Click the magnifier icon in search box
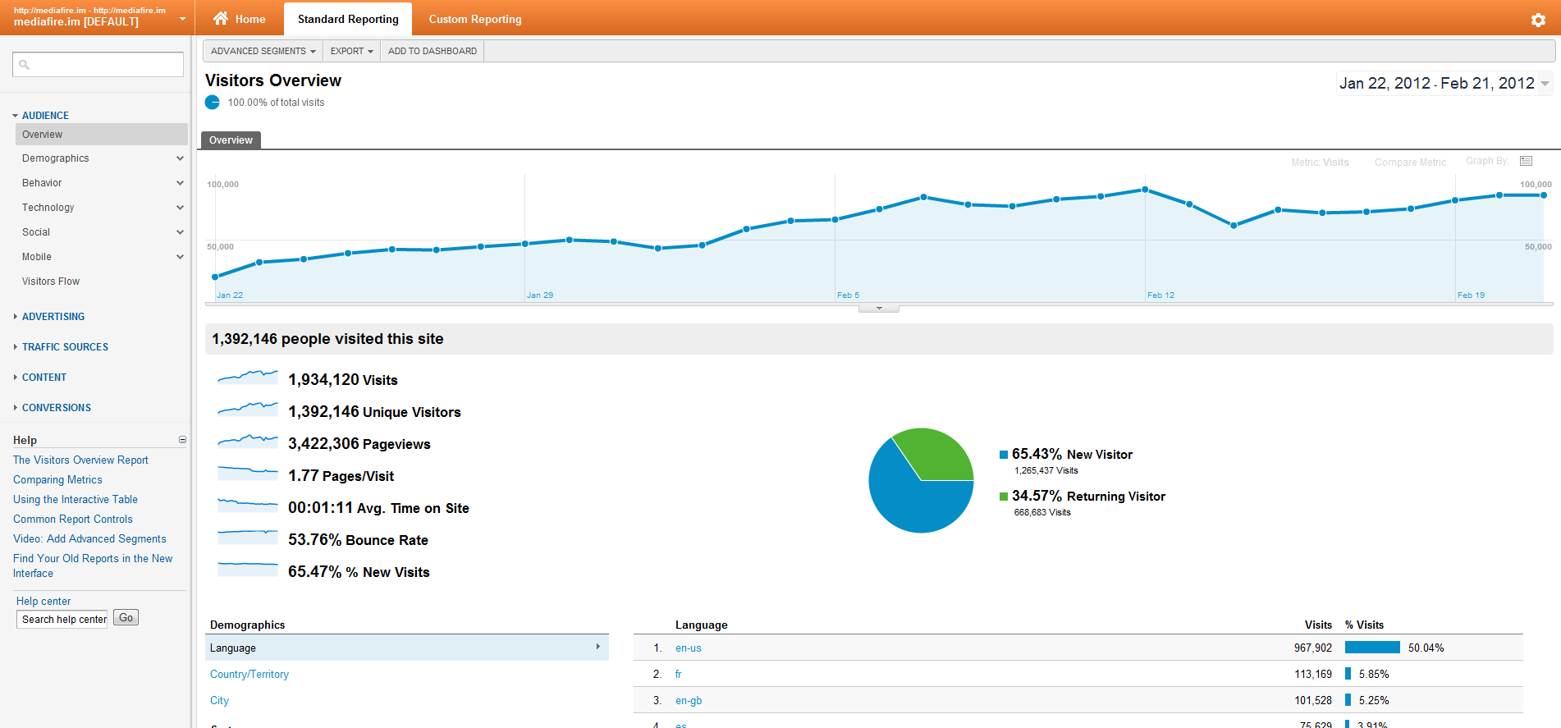1561x728 pixels. [x=25, y=65]
